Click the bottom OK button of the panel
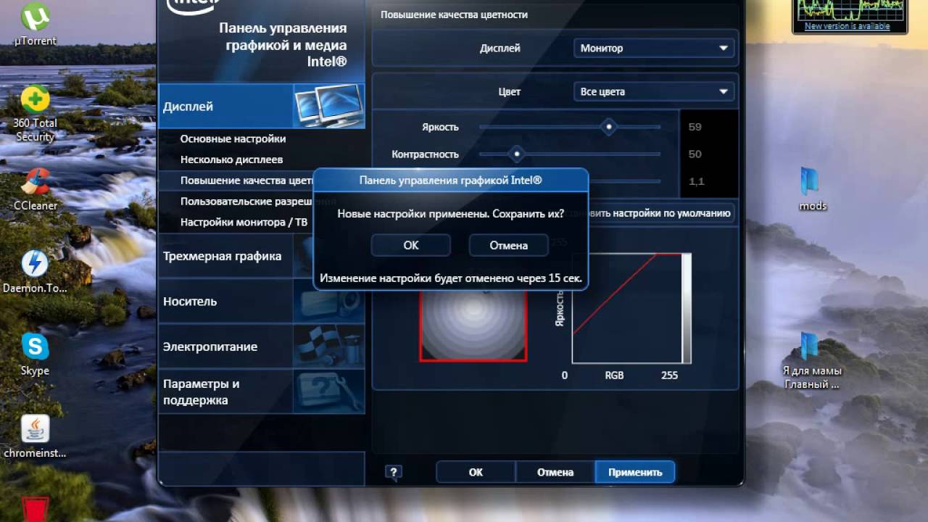The width and height of the screenshot is (928, 522). (x=476, y=472)
